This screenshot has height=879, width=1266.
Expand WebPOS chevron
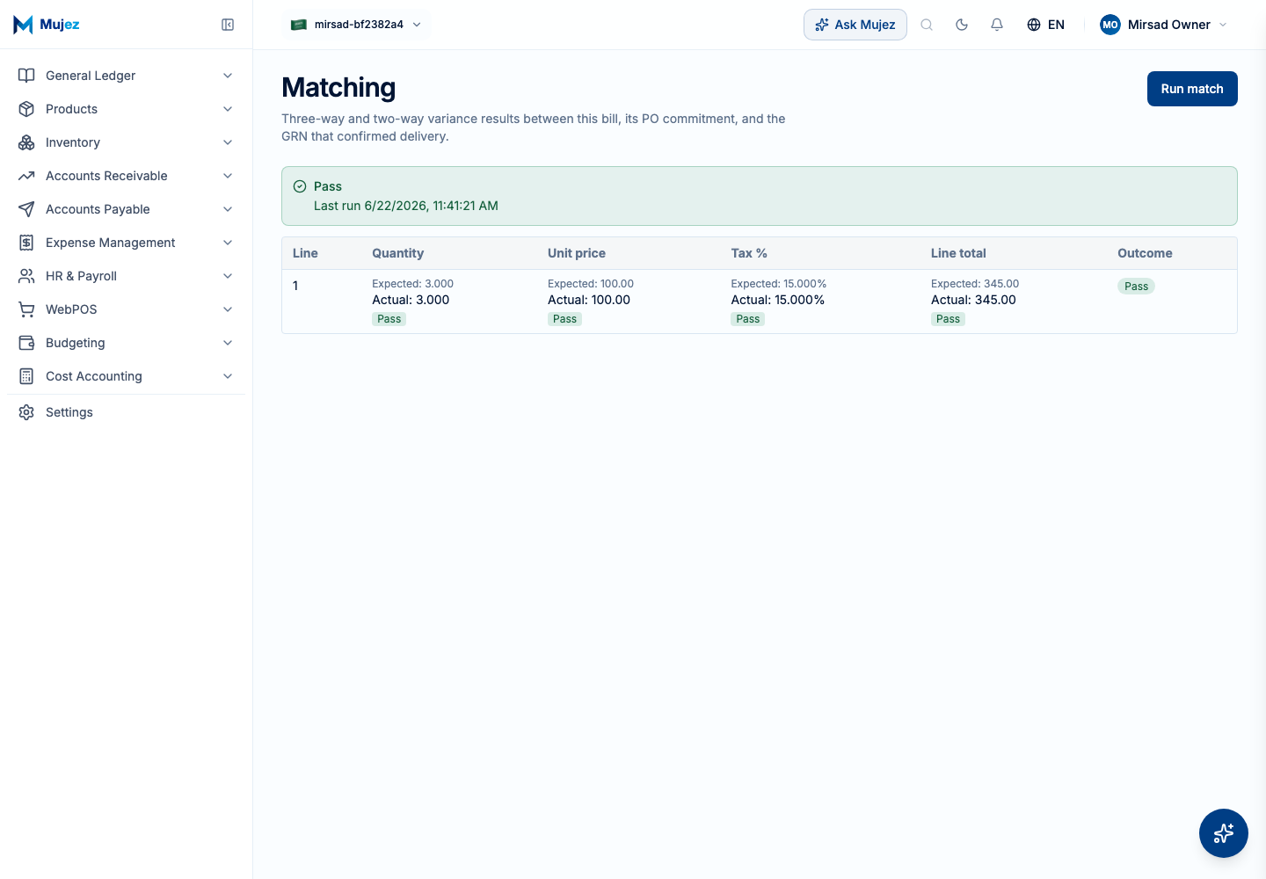coord(228,309)
